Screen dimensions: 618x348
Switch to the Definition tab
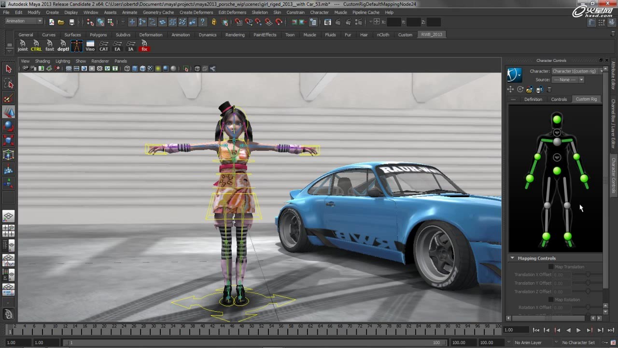(x=533, y=99)
